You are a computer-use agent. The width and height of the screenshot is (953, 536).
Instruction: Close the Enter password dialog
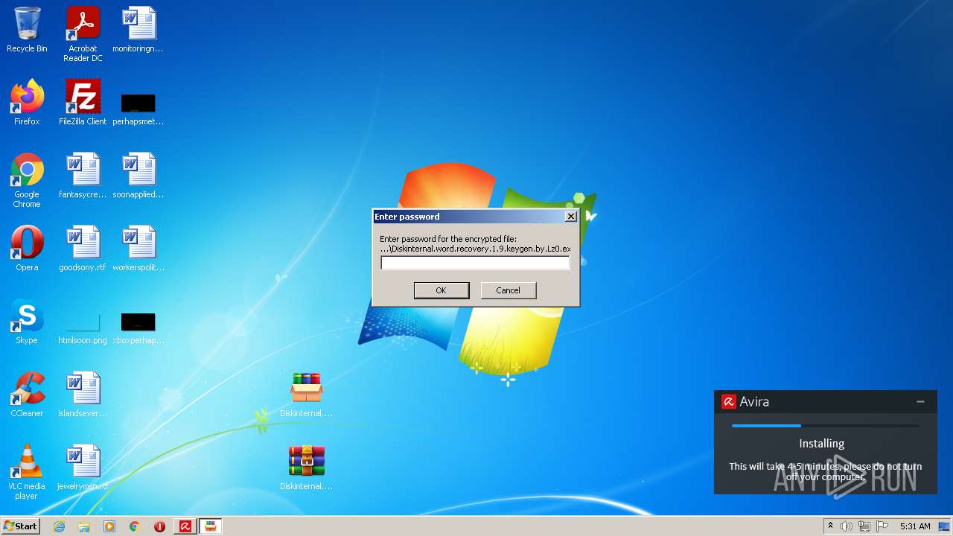click(x=571, y=217)
